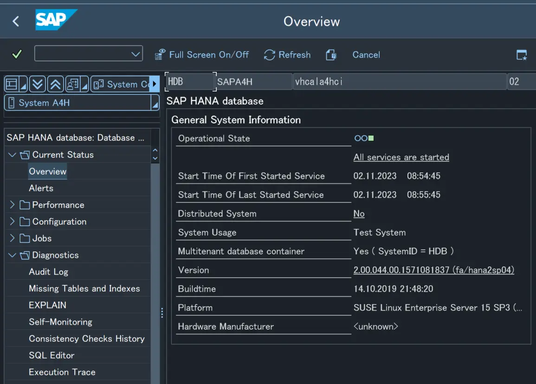Collapse the Diagnostics folder

click(x=13, y=255)
